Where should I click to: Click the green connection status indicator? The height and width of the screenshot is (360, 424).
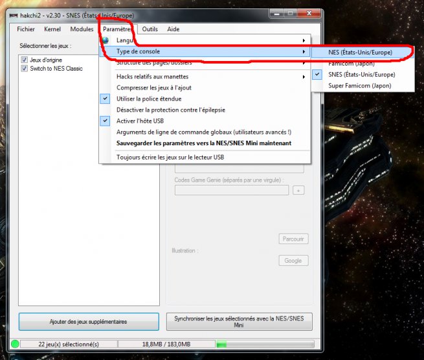[15, 344]
